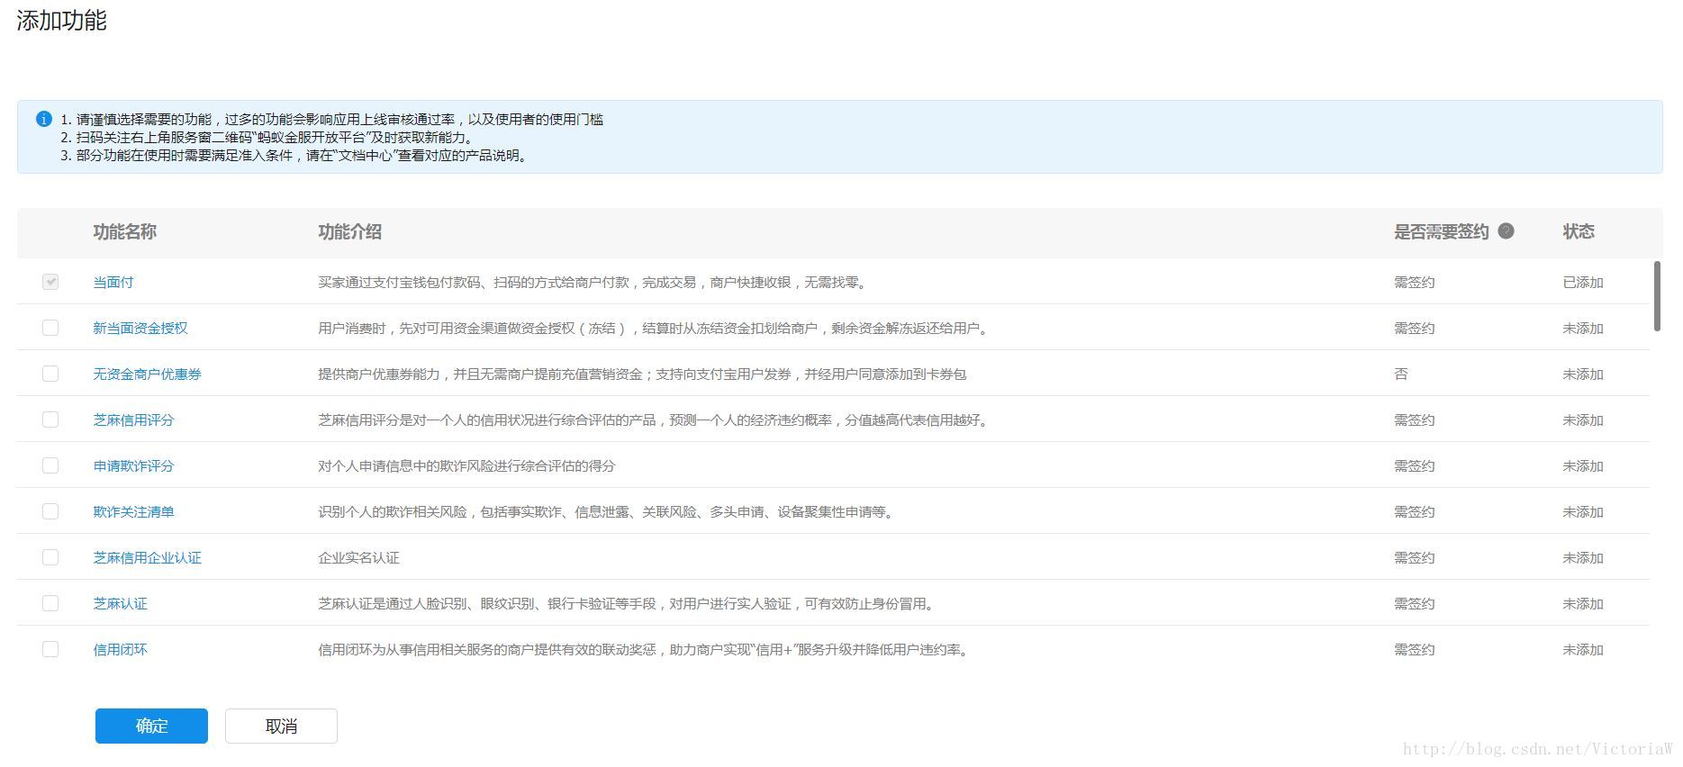Click the 取消 button
The height and width of the screenshot is (767, 1683).
pyautogui.click(x=281, y=726)
